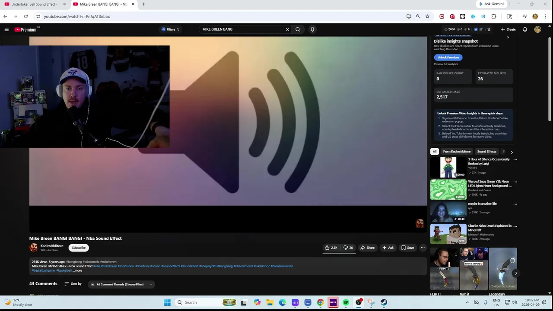This screenshot has height=311, width=553.
Task: Click the Ask button under video
Action: click(x=388, y=248)
